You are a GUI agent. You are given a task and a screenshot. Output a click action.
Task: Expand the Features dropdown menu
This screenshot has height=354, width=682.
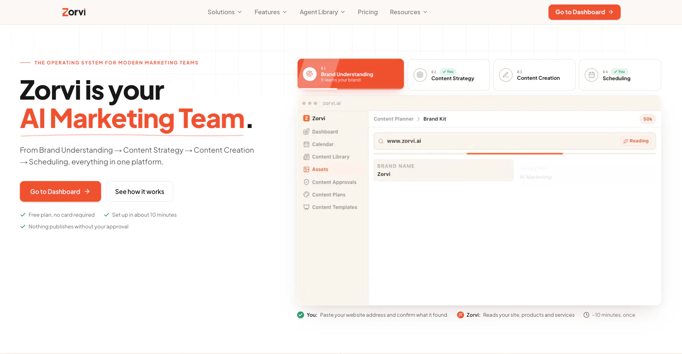pos(271,12)
